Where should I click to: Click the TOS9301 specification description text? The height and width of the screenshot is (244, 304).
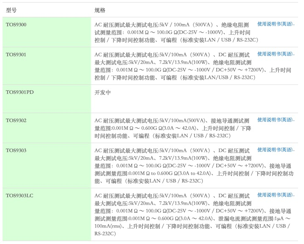click(x=193, y=66)
